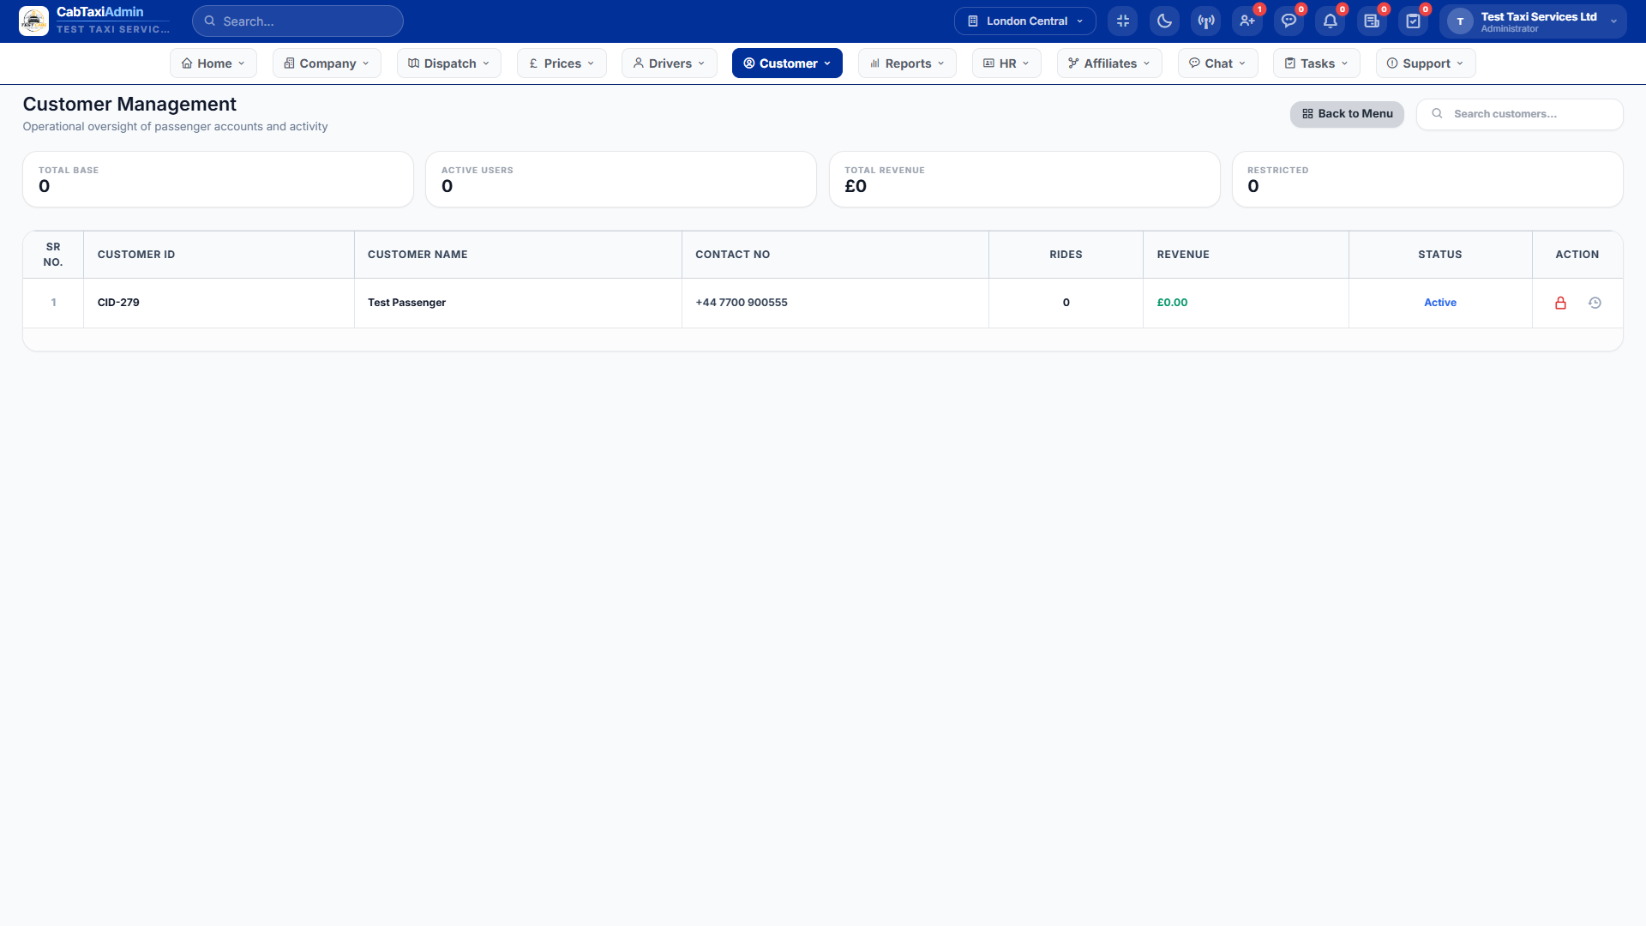Viewport: 1646px width, 926px height.
Task: Click the Total Base stat card
Action: tap(218, 179)
